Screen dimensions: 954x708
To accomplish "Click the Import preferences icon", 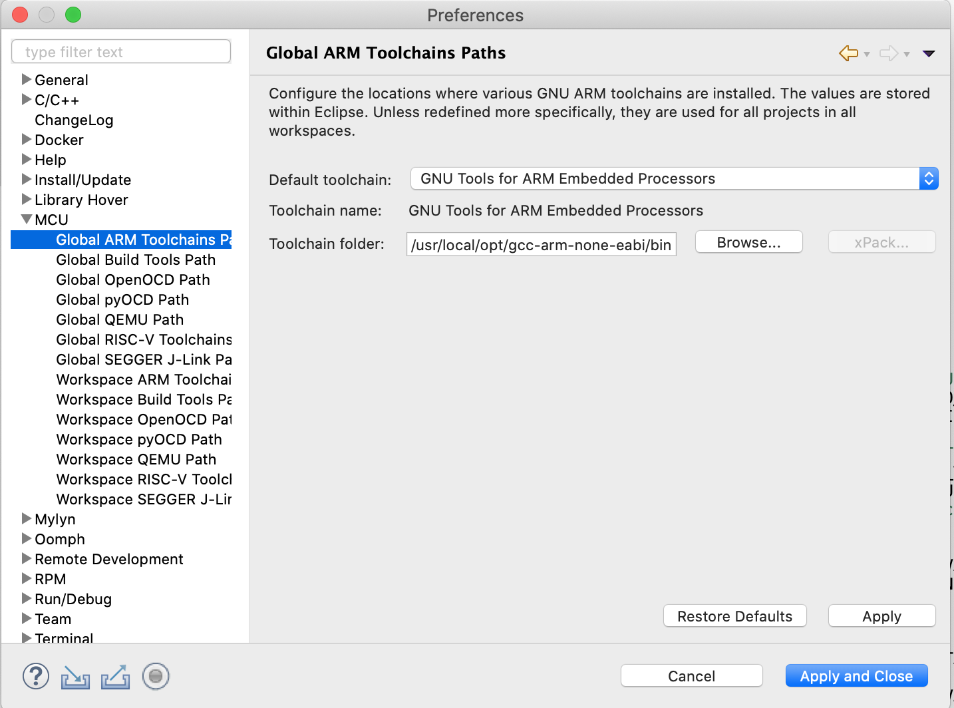I will (x=75, y=677).
